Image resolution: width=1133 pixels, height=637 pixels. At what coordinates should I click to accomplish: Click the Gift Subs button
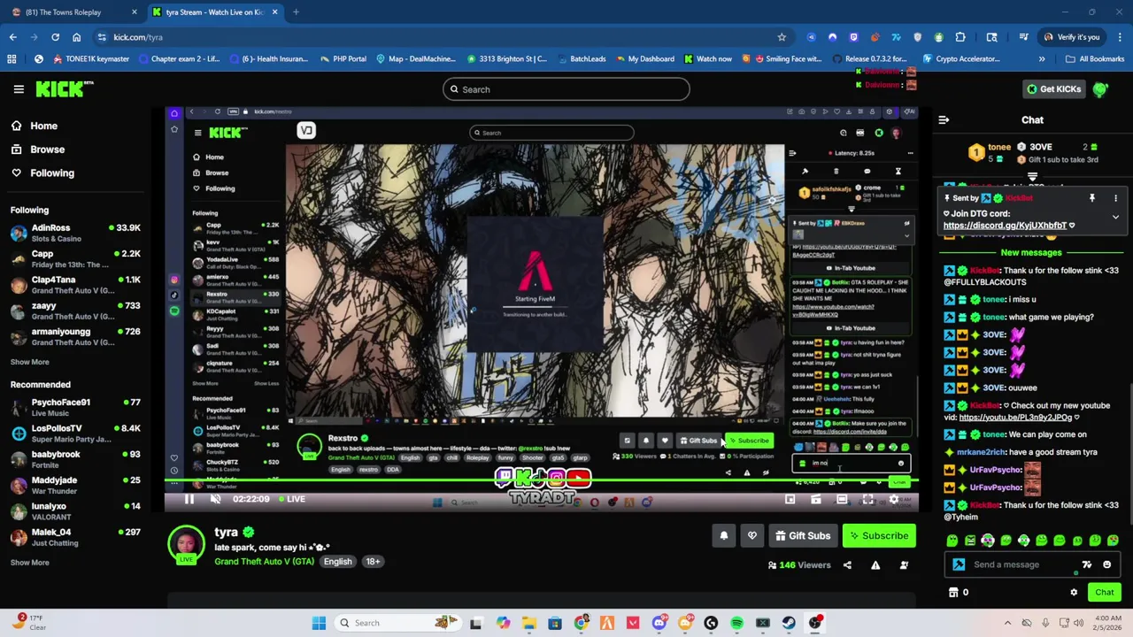(803, 535)
